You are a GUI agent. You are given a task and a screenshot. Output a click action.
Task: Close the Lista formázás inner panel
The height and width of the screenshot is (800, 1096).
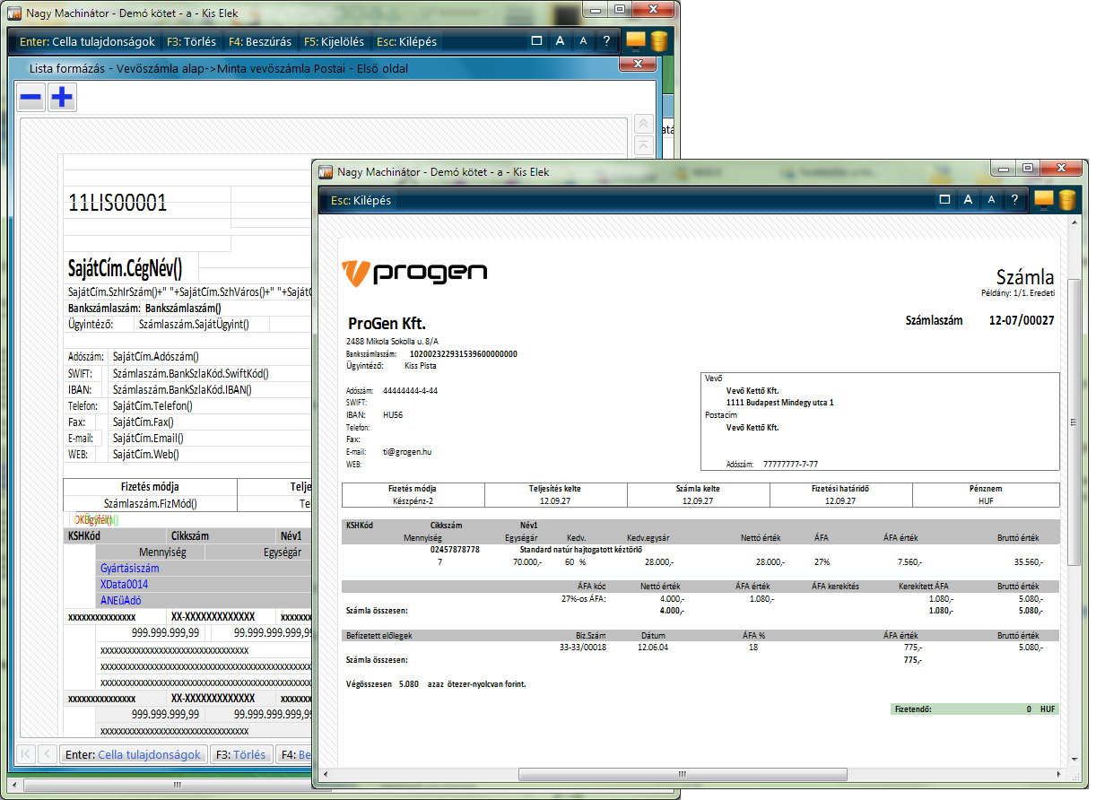point(638,64)
